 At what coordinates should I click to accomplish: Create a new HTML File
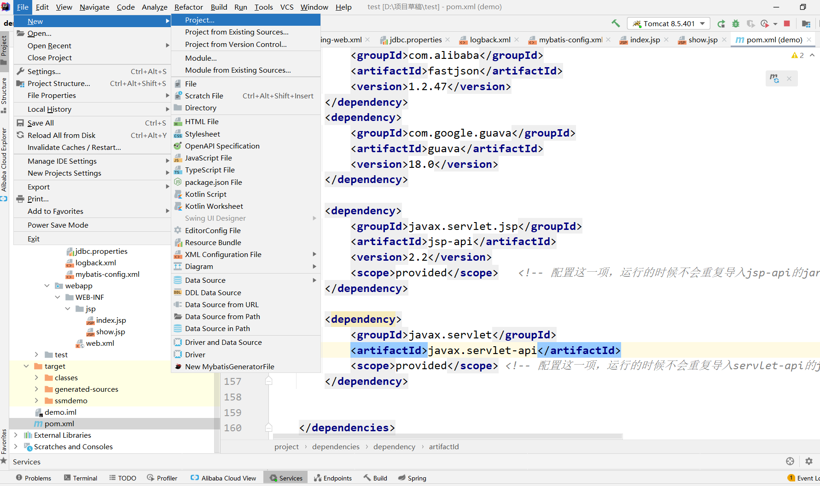point(246,121)
